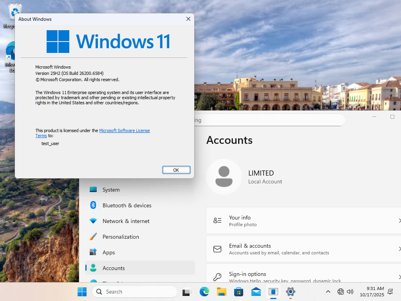Open the System settings category

click(111, 190)
